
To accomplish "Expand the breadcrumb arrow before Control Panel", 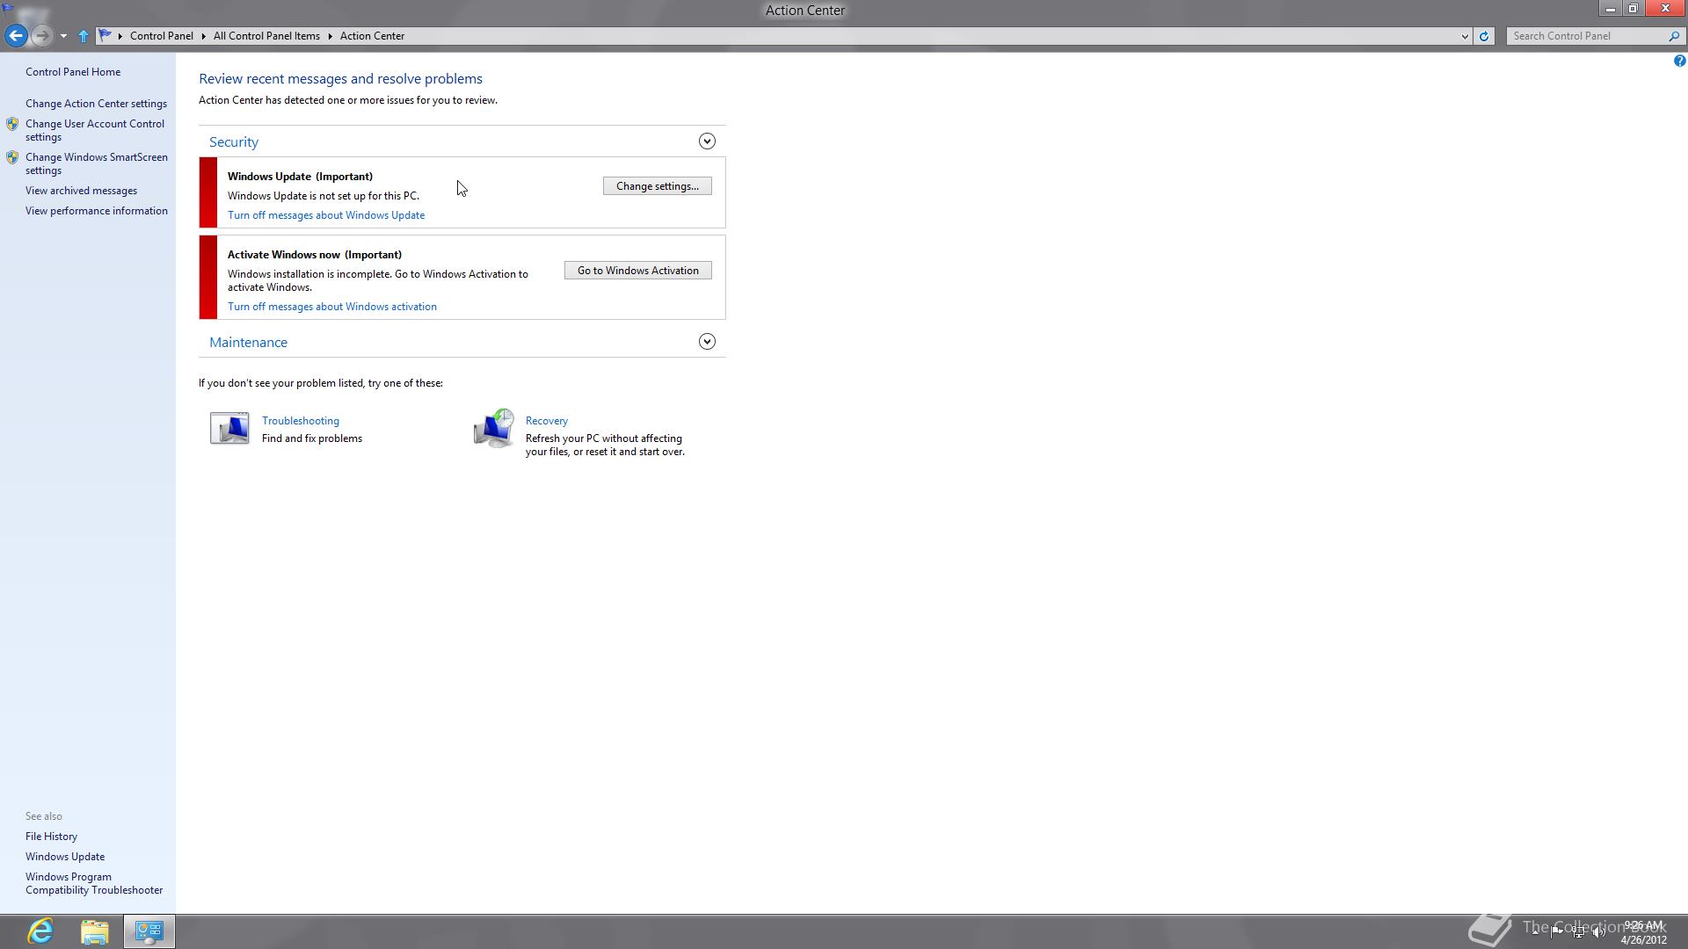I will [x=120, y=36].
